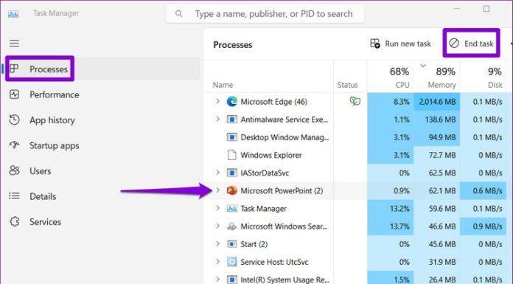The height and width of the screenshot is (284, 513).
Task: Open the hamburger navigation menu
Action: [x=14, y=44]
